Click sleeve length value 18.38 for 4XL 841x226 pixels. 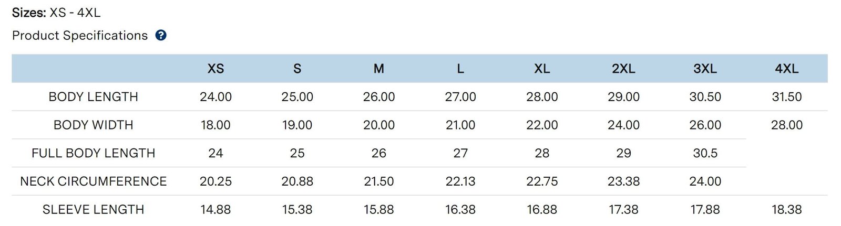pos(786,210)
